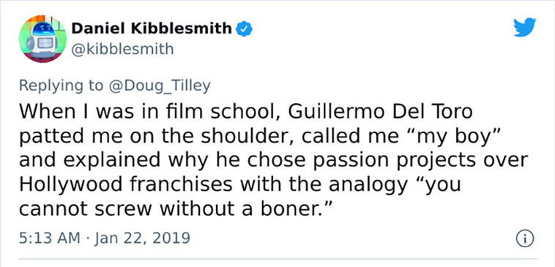Click the Jan 22, 2019 date
This screenshot has width=555, height=267.
[x=143, y=238]
